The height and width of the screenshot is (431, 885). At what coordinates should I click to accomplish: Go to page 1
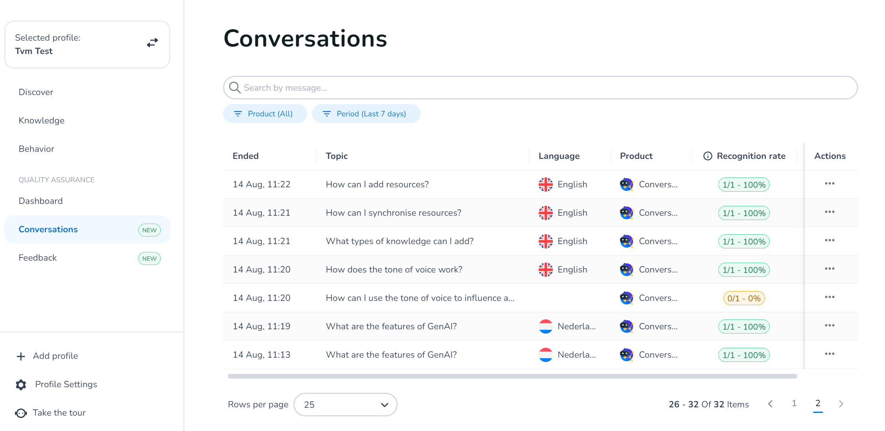[x=794, y=403]
